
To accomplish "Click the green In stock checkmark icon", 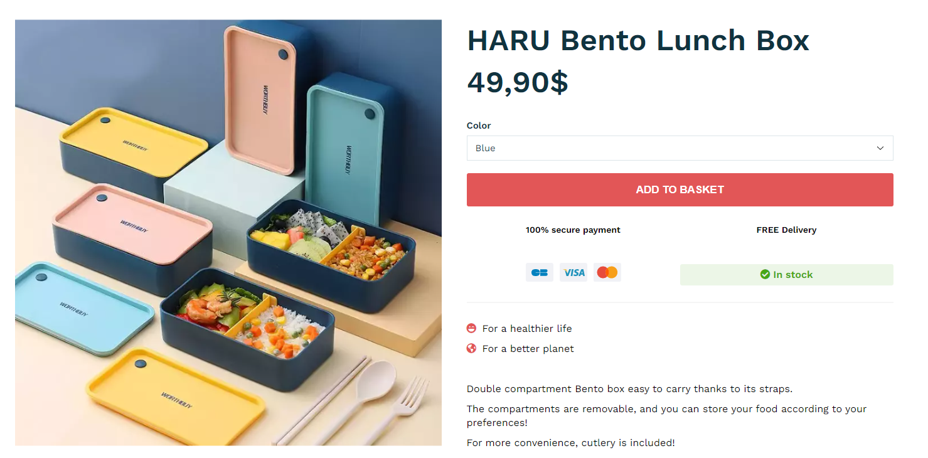I will (x=765, y=274).
